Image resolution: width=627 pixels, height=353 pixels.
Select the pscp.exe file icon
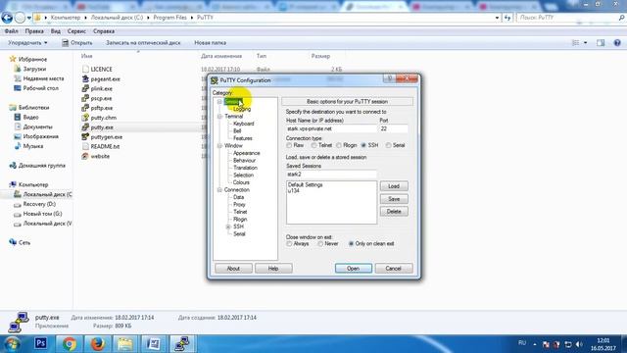coord(85,98)
